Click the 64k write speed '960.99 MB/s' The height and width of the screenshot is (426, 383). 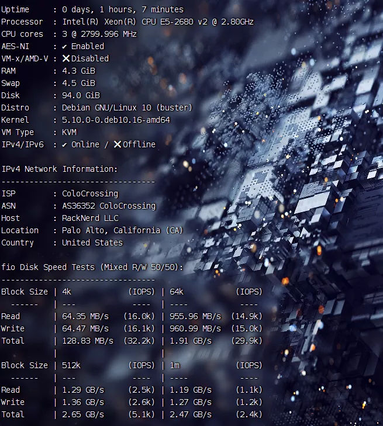(x=195, y=328)
